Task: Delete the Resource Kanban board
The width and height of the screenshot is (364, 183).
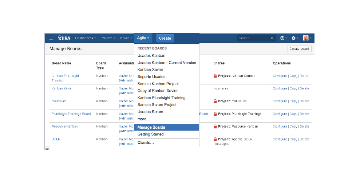Action: click(x=304, y=126)
